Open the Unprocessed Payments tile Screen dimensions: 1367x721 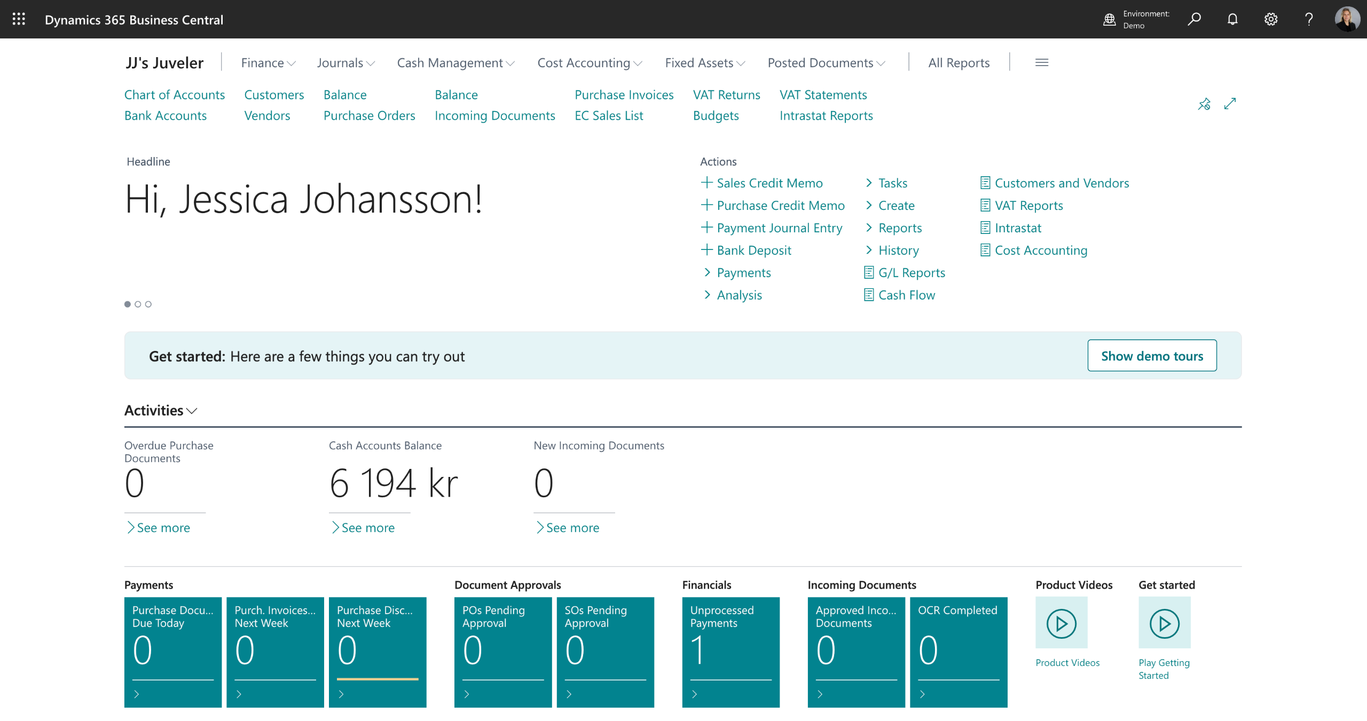[730, 652]
